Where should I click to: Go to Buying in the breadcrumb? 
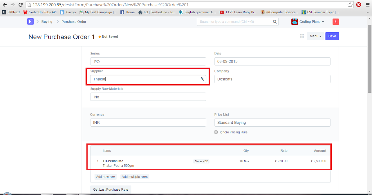(x=47, y=21)
